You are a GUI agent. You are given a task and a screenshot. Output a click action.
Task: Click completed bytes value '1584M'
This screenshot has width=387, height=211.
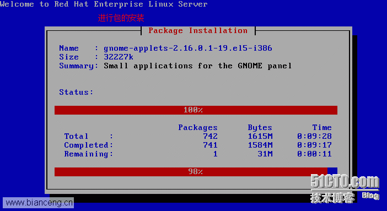[x=260, y=145]
